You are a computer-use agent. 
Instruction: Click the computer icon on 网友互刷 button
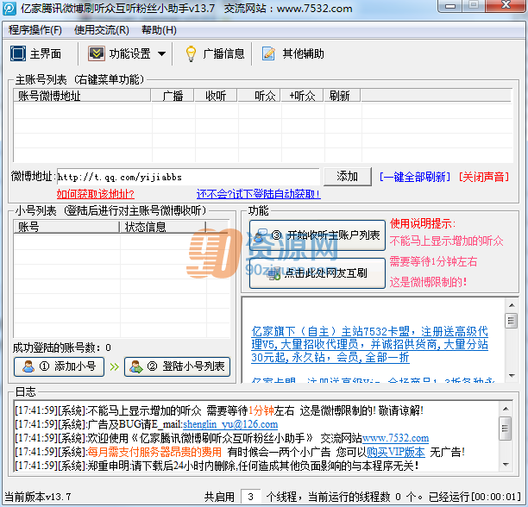click(x=273, y=274)
